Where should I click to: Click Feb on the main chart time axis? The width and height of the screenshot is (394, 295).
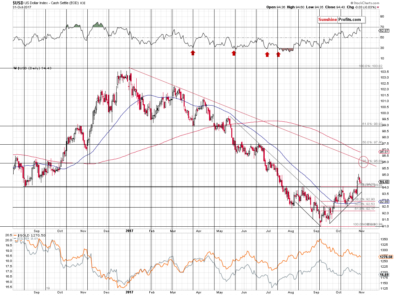(x=152, y=231)
